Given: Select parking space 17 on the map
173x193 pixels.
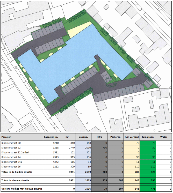Looking at the screenshot, I should 61,39.
